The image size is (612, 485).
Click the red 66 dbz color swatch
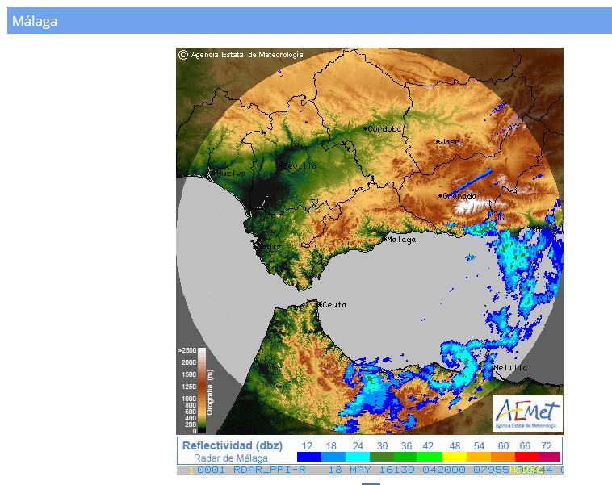click(524, 457)
